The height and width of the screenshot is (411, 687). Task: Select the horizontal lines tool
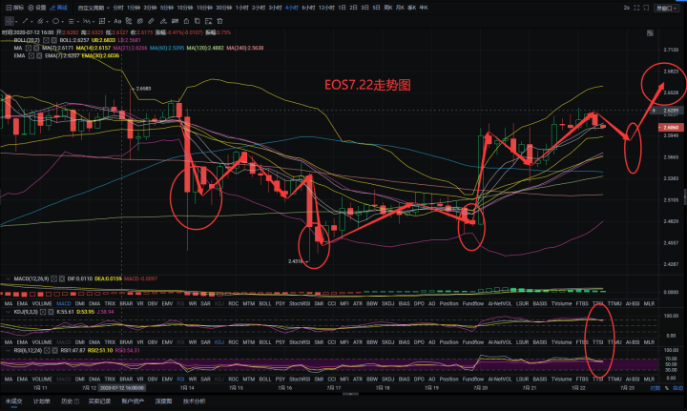click(x=71, y=21)
